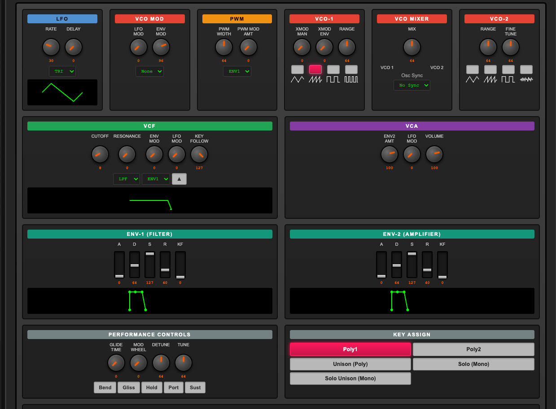The width and height of the screenshot is (556, 409).
Task: Open the Osc Sync dropdown
Action: click(412, 85)
